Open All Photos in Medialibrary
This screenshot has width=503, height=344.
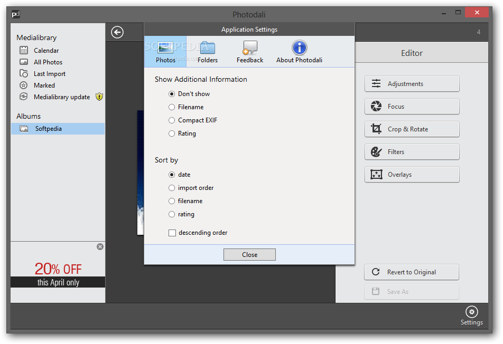click(48, 62)
